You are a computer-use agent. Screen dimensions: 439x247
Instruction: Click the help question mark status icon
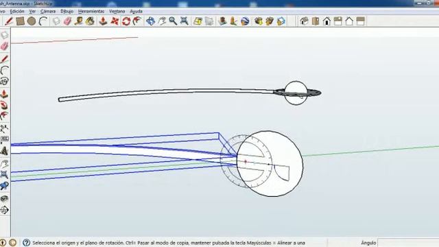point(26,242)
